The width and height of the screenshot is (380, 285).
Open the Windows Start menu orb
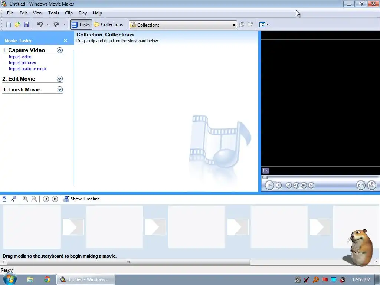pyautogui.click(x=10, y=279)
